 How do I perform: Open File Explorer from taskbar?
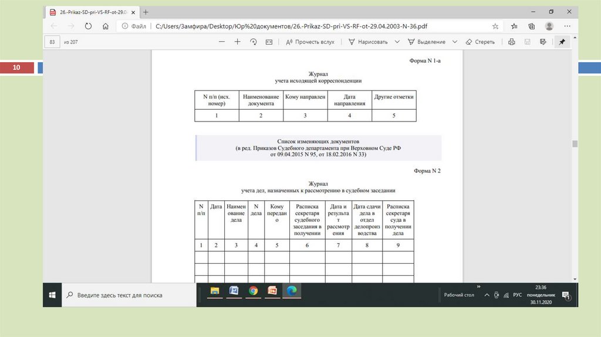point(215,291)
